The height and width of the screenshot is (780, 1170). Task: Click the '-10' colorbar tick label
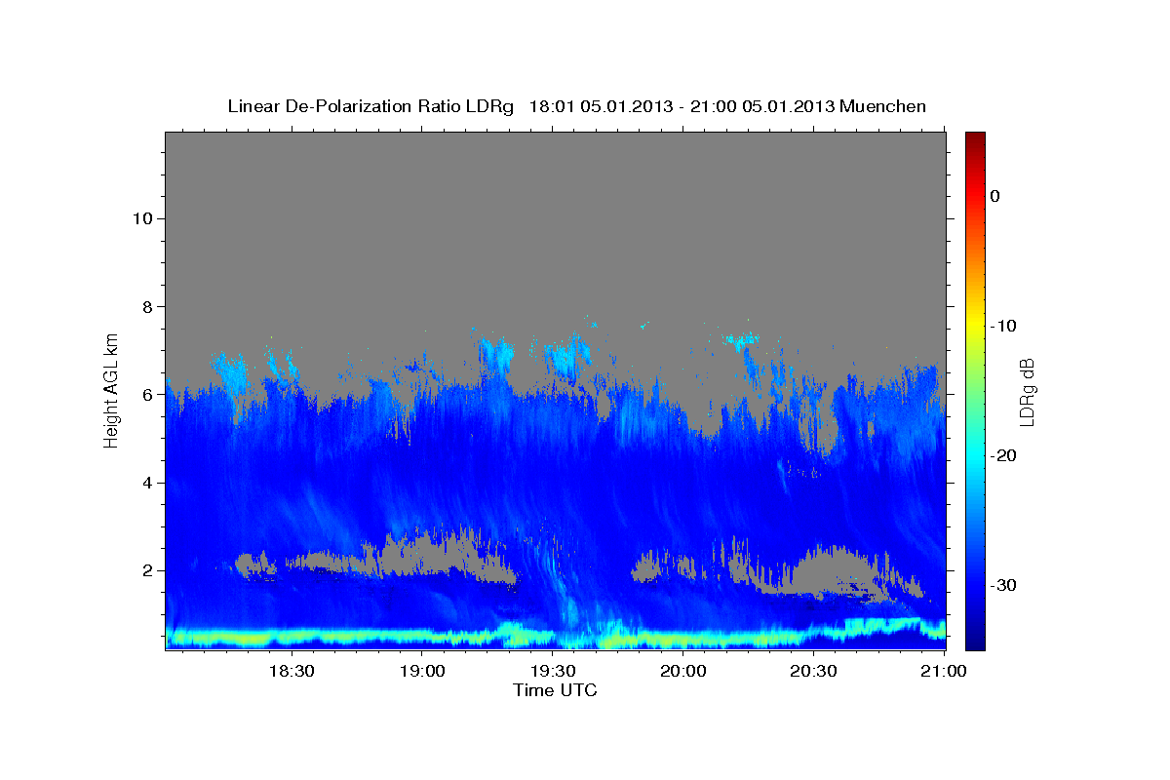pos(1003,326)
